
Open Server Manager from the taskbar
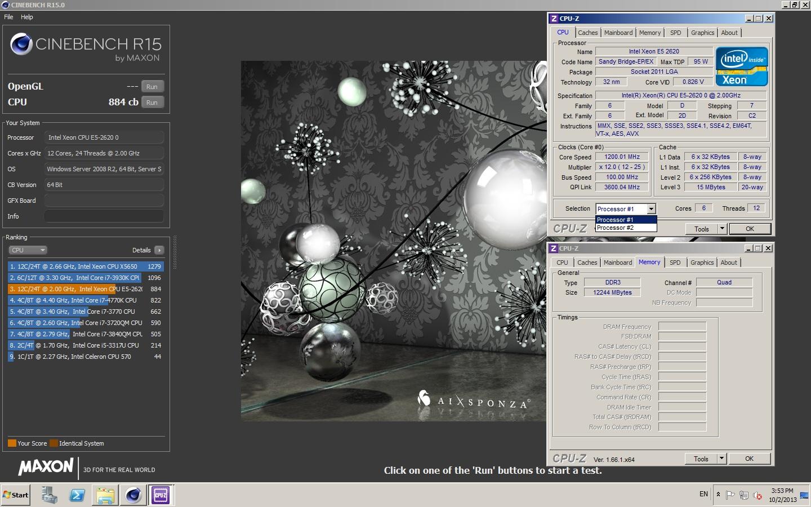pyautogui.click(x=50, y=495)
